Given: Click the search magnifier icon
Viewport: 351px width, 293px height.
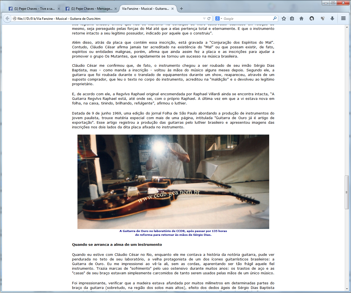Looking at the screenshot, I should coord(275,18).
